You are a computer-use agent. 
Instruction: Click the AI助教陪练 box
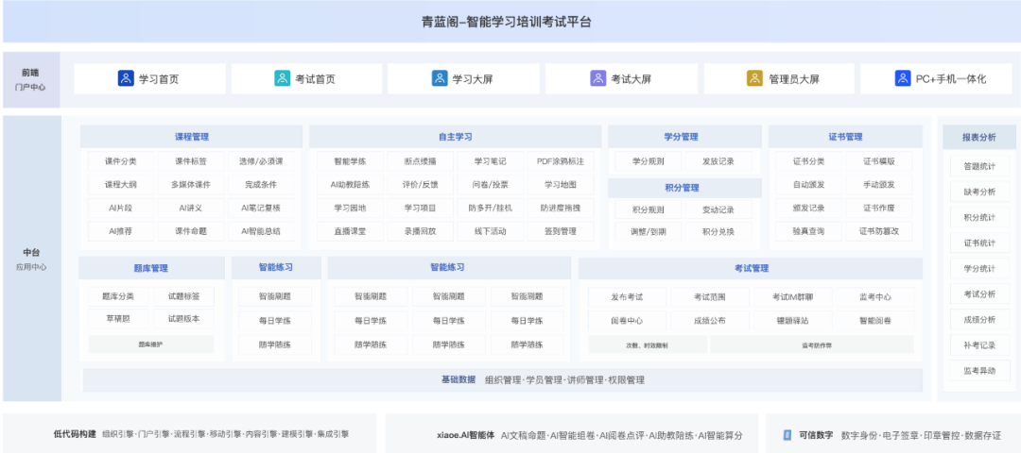pyautogui.click(x=350, y=185)
